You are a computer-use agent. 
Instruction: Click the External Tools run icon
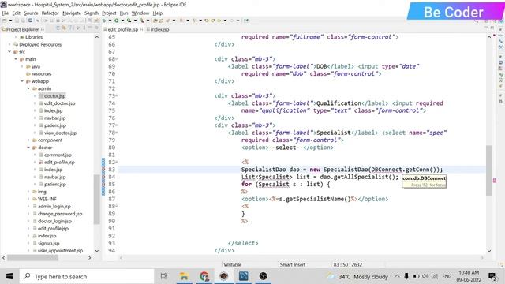click(142, 21)
